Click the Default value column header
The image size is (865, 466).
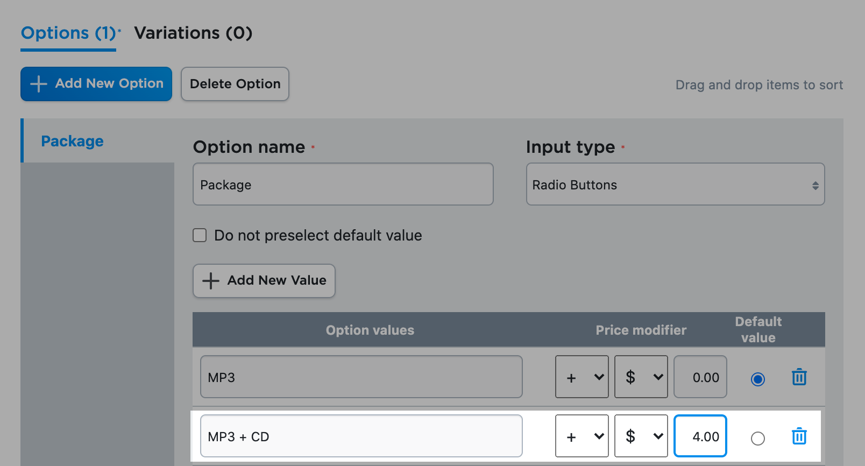point(758,330)
